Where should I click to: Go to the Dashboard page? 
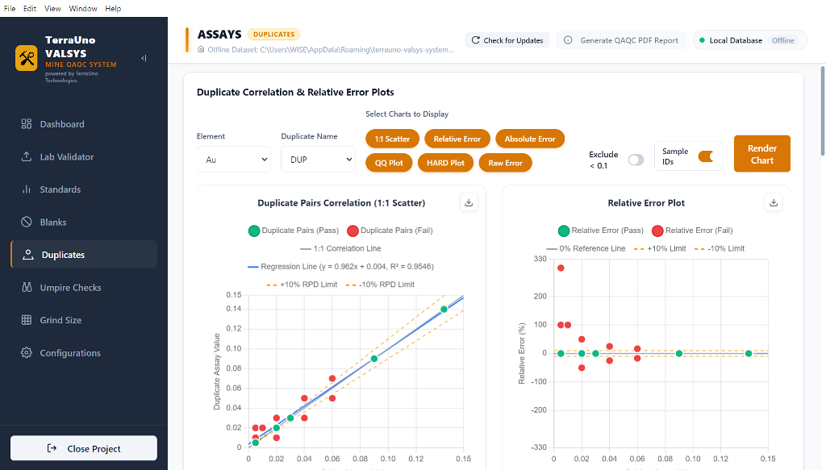point(84,123)
